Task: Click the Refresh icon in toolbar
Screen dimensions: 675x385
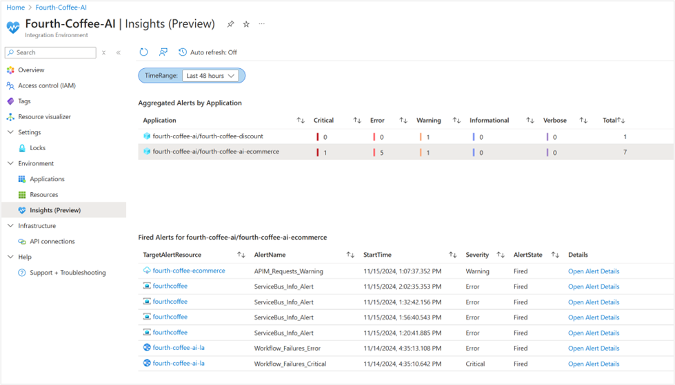Action: (x=144, y=52)
